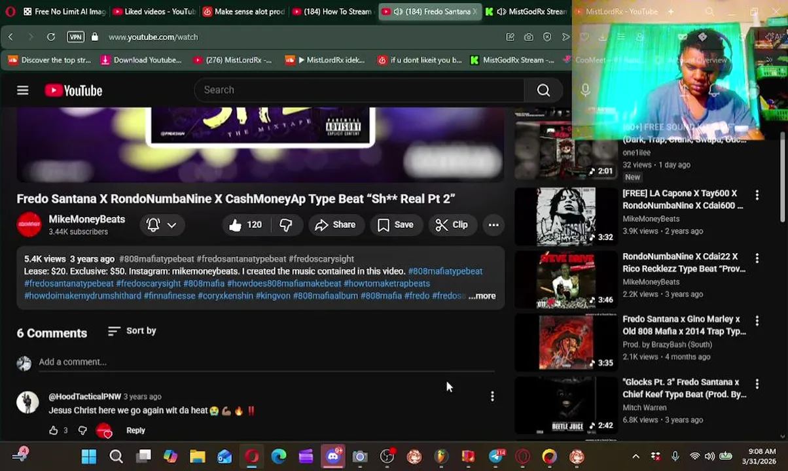Image resolution: width=788 pixels, height=471 pixels.
Task: Open Telegram from the taskbar
Action: pyautogui.click(x=495, y=457)
